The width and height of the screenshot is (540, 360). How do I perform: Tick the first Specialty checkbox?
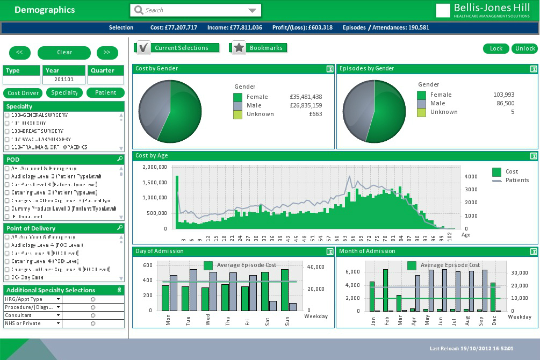(x=7, y=115)
